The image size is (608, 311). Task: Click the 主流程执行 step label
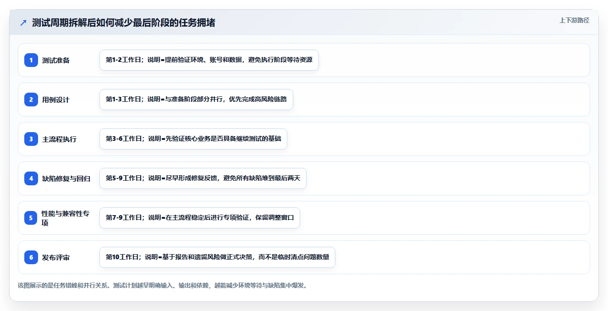59,139
